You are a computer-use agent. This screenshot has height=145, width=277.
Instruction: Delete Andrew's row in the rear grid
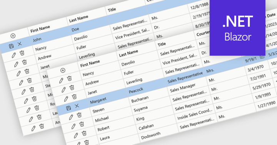click(24, 62)
